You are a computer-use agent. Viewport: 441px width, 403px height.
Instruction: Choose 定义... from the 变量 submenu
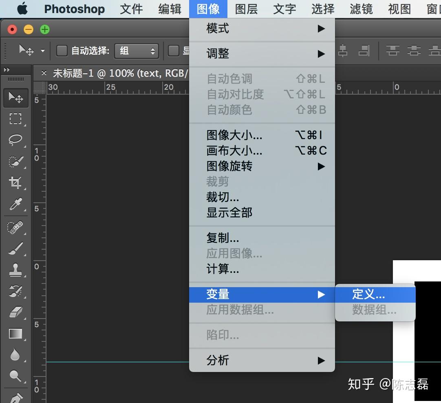(x=368, y=294)
